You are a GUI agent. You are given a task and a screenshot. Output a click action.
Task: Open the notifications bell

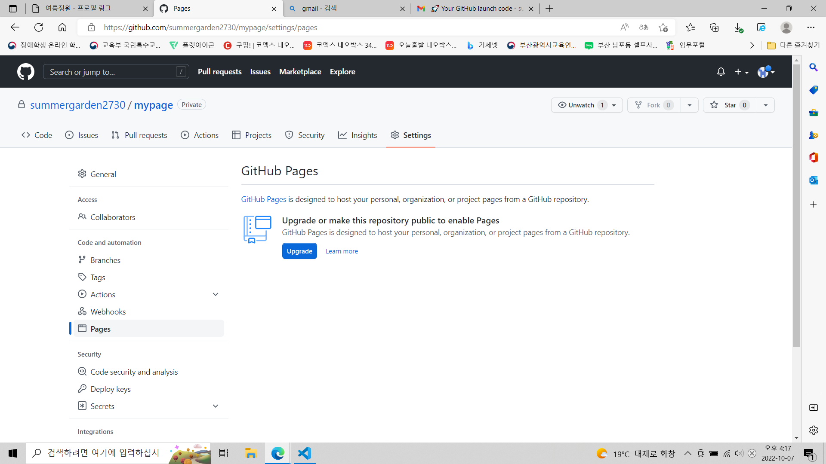[x=721, y=72]
